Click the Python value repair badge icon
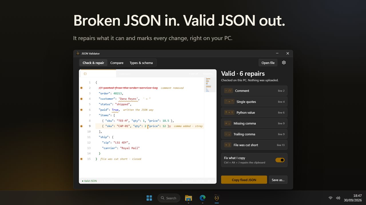This screenshot has width=366, height=205. pos(229,112)
